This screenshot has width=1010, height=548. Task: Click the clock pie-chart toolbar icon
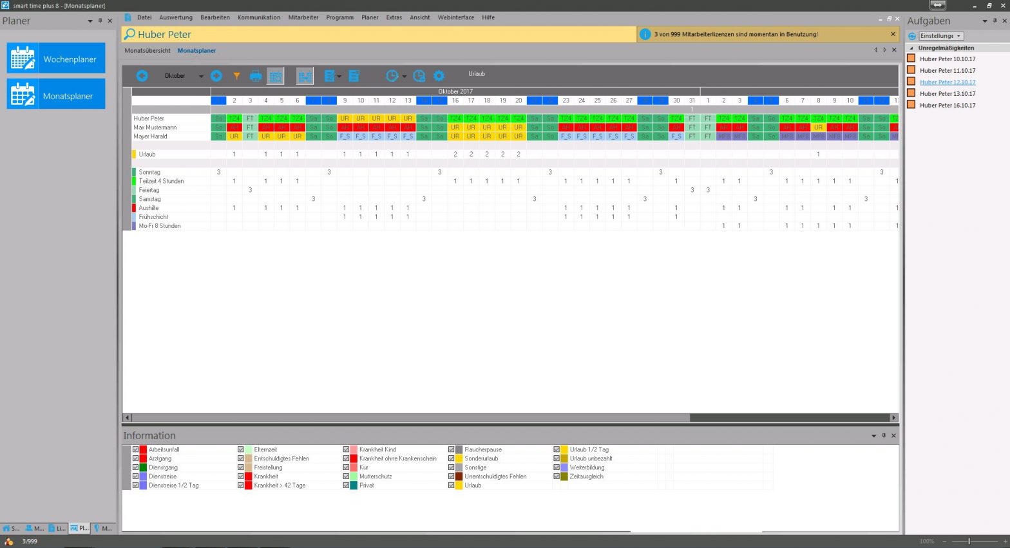392,76
